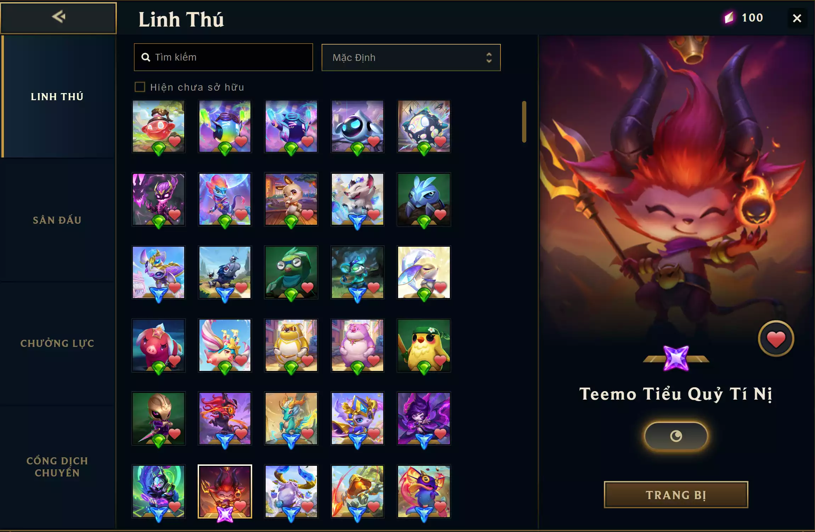The height and width of the screenshot is (532, 815).
Task: Click the Tìm kiếm search field
Action: [223, 57]
